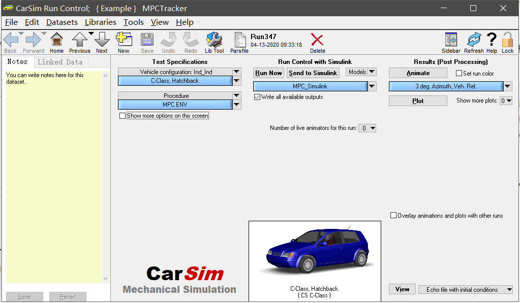
Task: Open the Lib Tool icon
Action: [214, 40]
